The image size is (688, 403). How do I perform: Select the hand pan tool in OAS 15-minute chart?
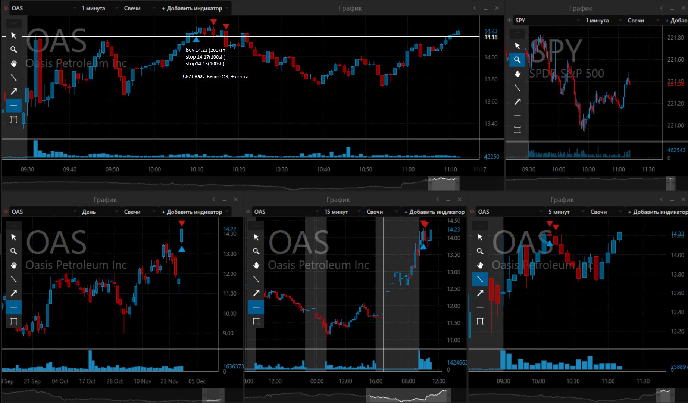[256, 265]
